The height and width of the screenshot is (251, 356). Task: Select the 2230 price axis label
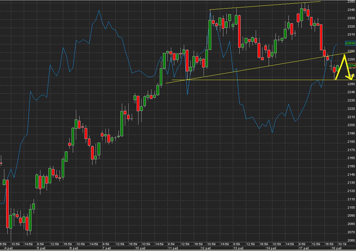(x=351, y=100)
